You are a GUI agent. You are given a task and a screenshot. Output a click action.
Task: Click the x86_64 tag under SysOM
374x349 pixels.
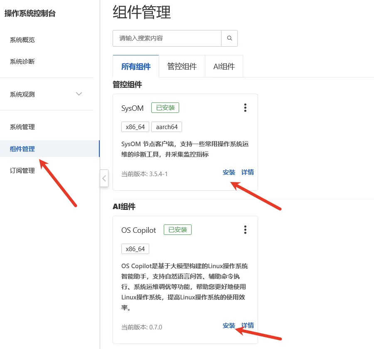click(x=135, y=127)
